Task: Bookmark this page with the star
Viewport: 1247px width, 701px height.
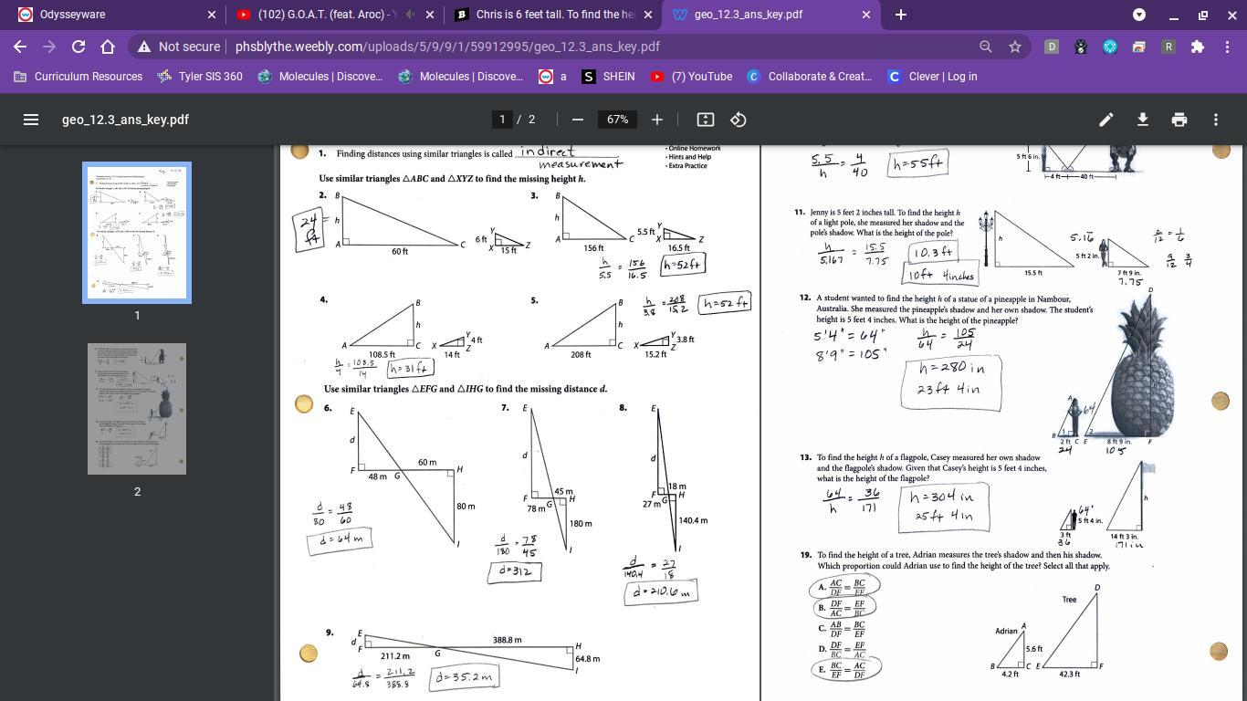Action: pos(1014,47)
